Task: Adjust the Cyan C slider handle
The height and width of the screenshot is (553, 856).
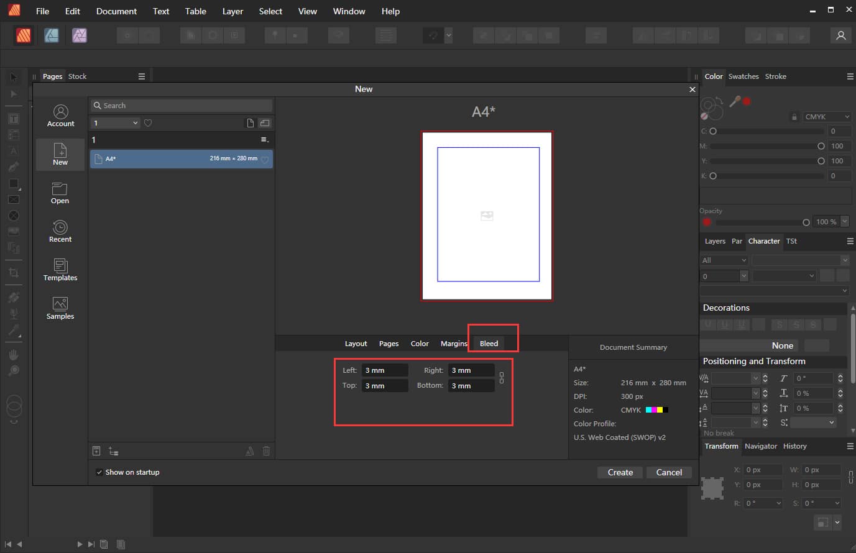Action: coord(713,131)
